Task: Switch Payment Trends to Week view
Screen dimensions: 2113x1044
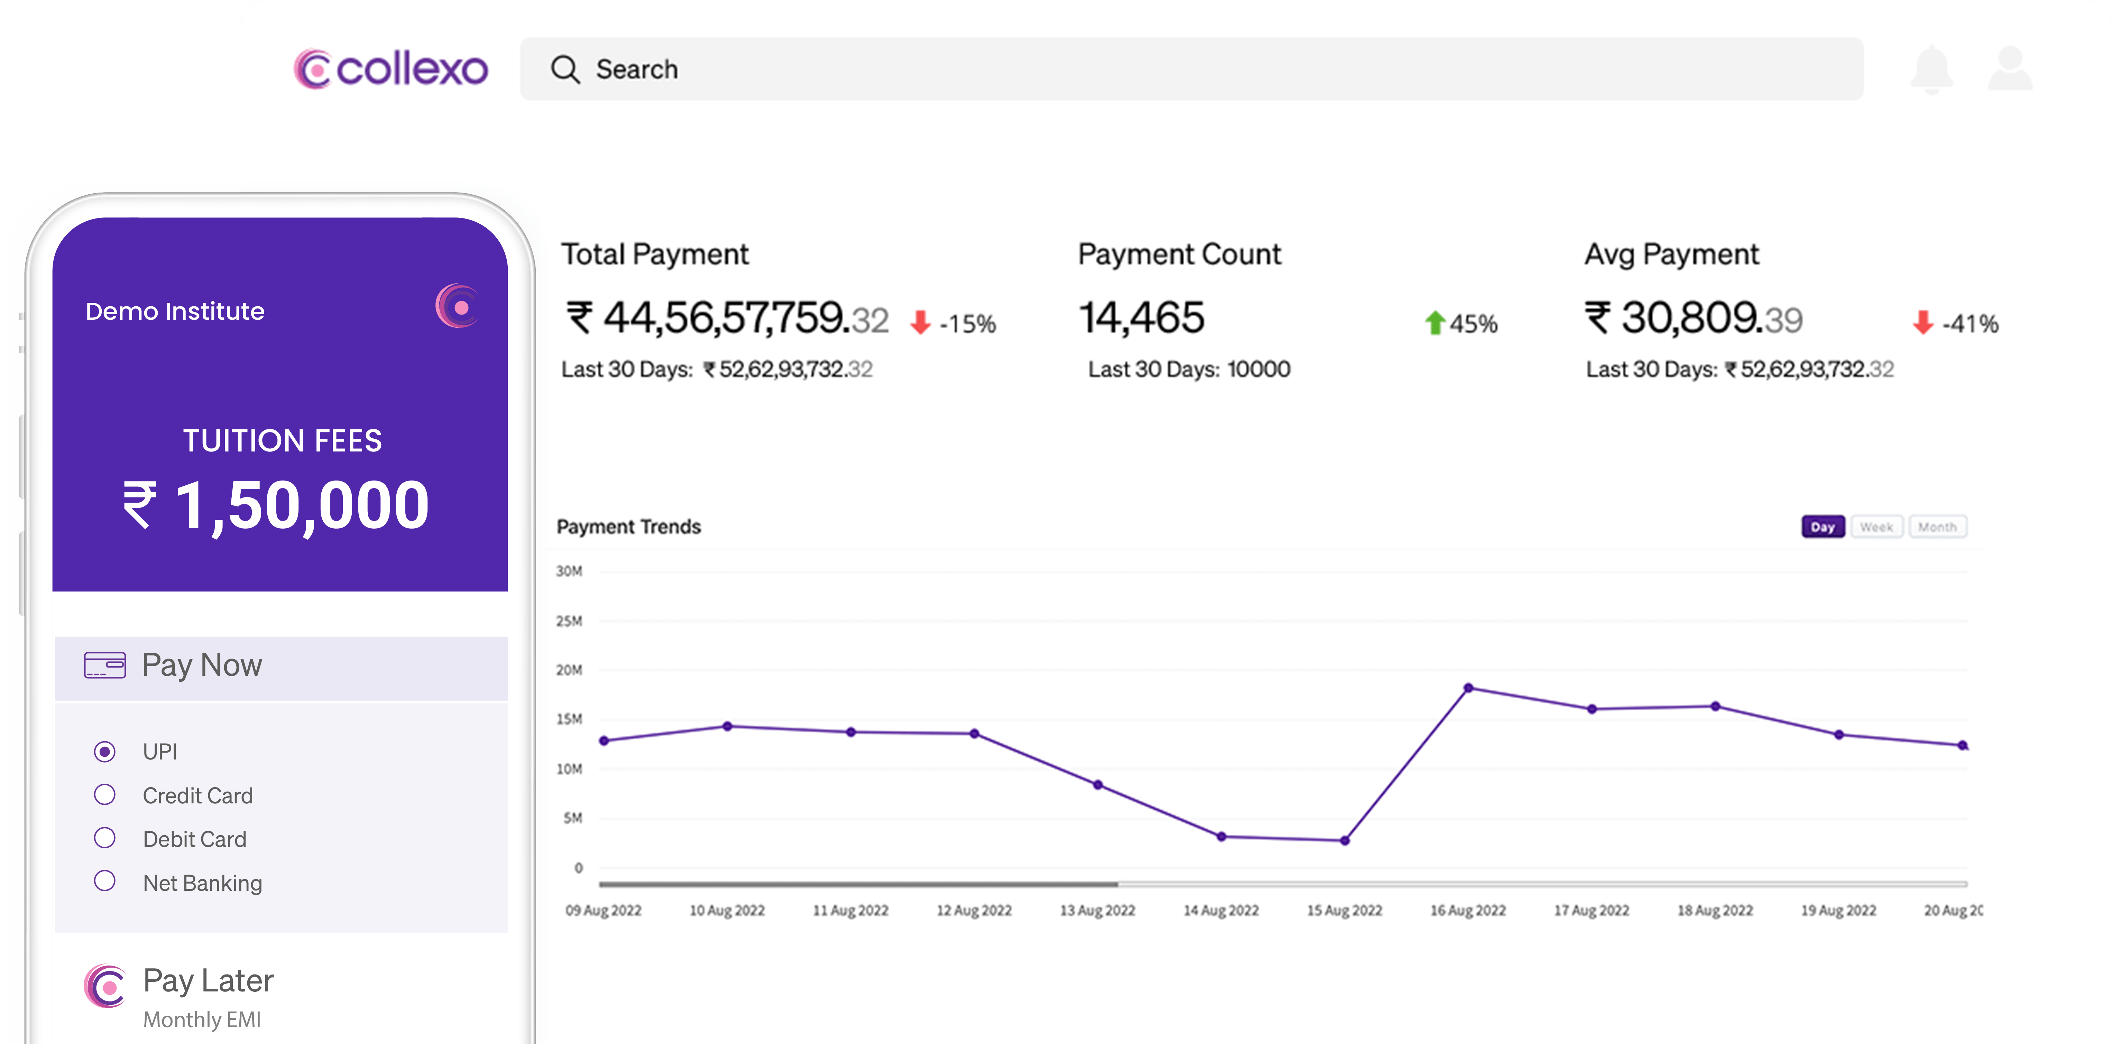Action: (x=1877, y=526)
